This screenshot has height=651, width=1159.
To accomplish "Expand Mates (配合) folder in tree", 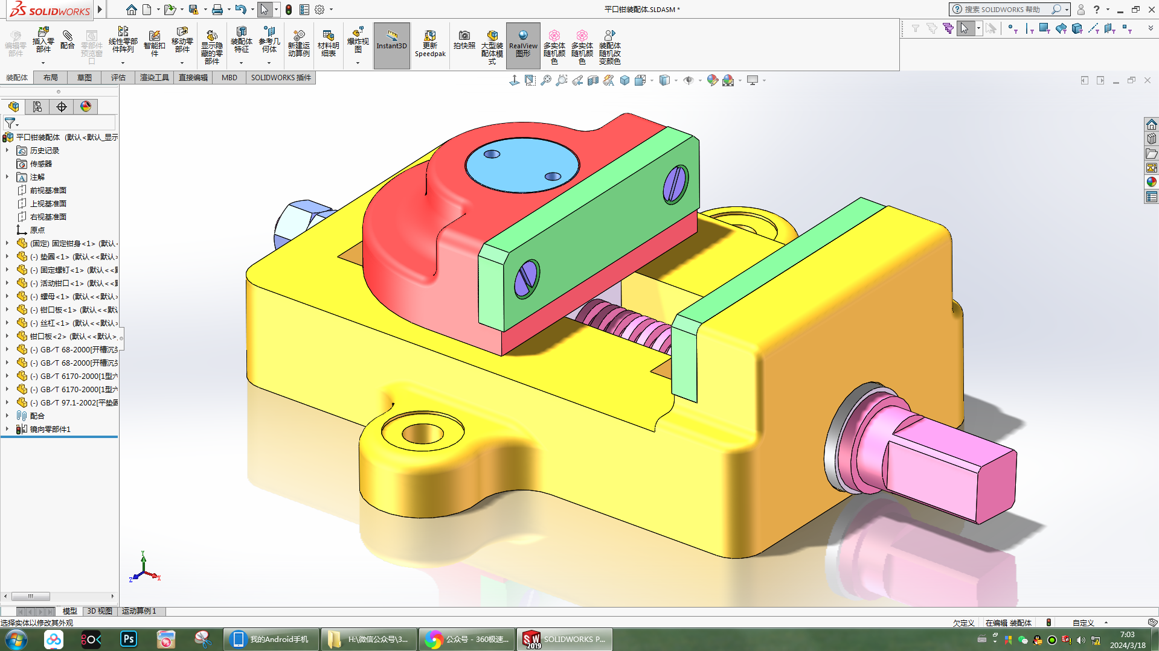I will coord(7,416).
